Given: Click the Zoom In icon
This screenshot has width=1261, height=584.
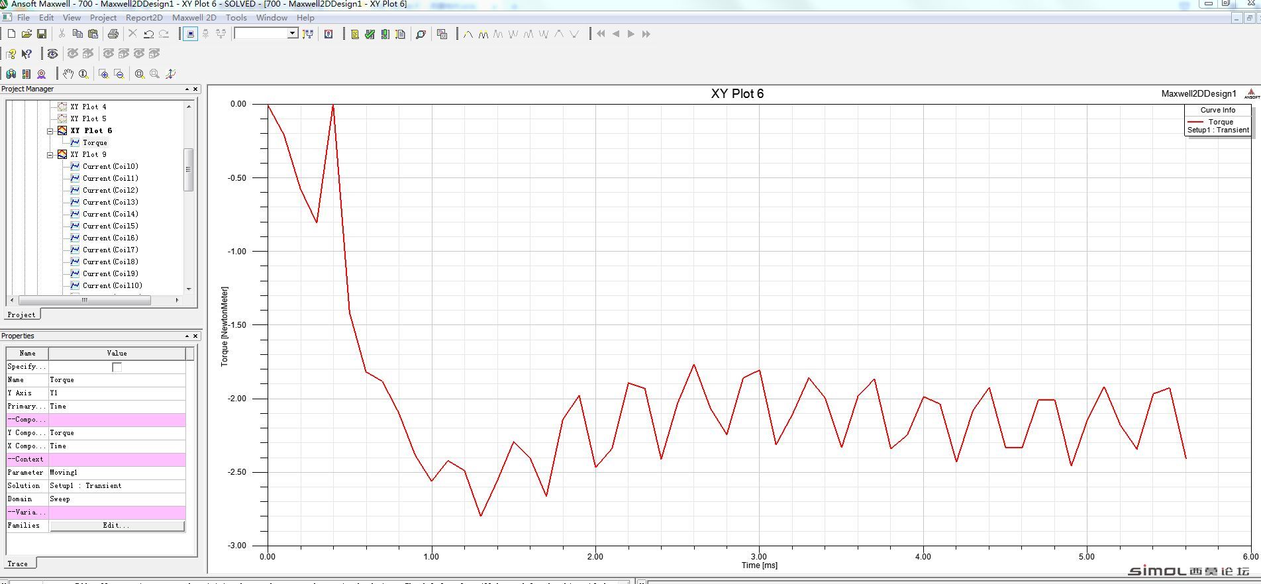Looking at the screenshot, I should point(103,73).
